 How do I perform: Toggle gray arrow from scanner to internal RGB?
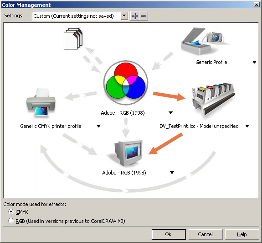point(162,61)
